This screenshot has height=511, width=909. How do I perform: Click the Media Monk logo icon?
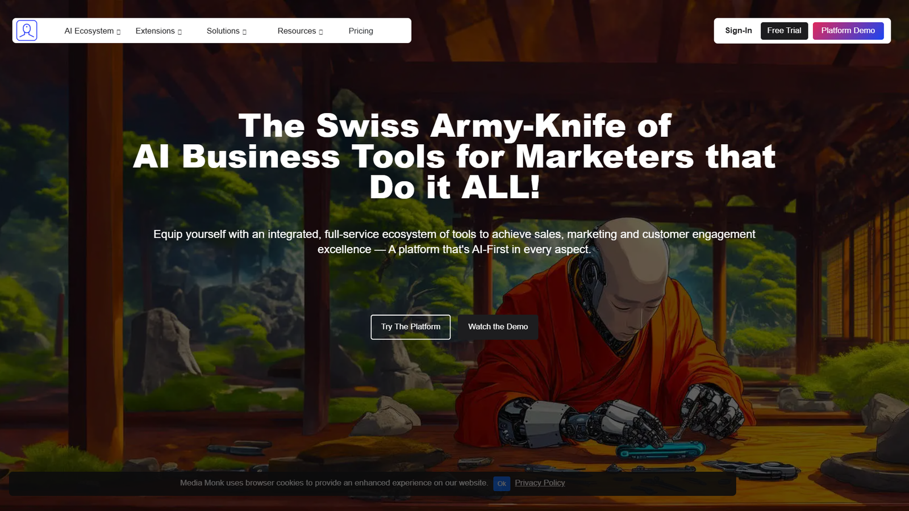(x=27, y=31)
